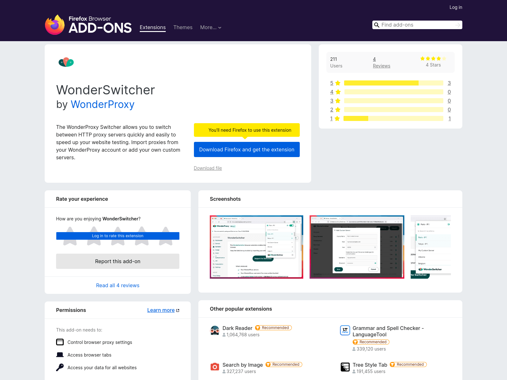Screen dimensions: 507x380
Task: Click the Download file link
Action: (208, 168)
